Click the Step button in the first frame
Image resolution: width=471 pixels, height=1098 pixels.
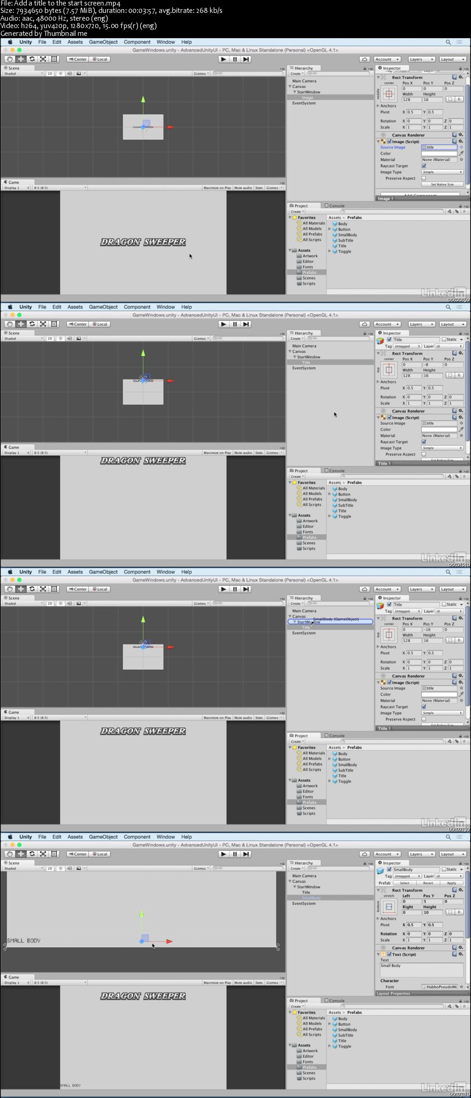(246, 59)
